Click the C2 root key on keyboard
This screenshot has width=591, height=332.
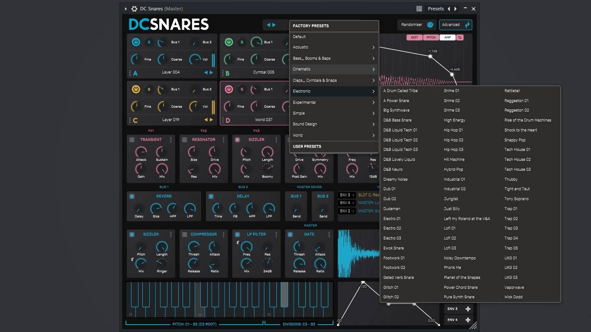click(x=199, y=300)
